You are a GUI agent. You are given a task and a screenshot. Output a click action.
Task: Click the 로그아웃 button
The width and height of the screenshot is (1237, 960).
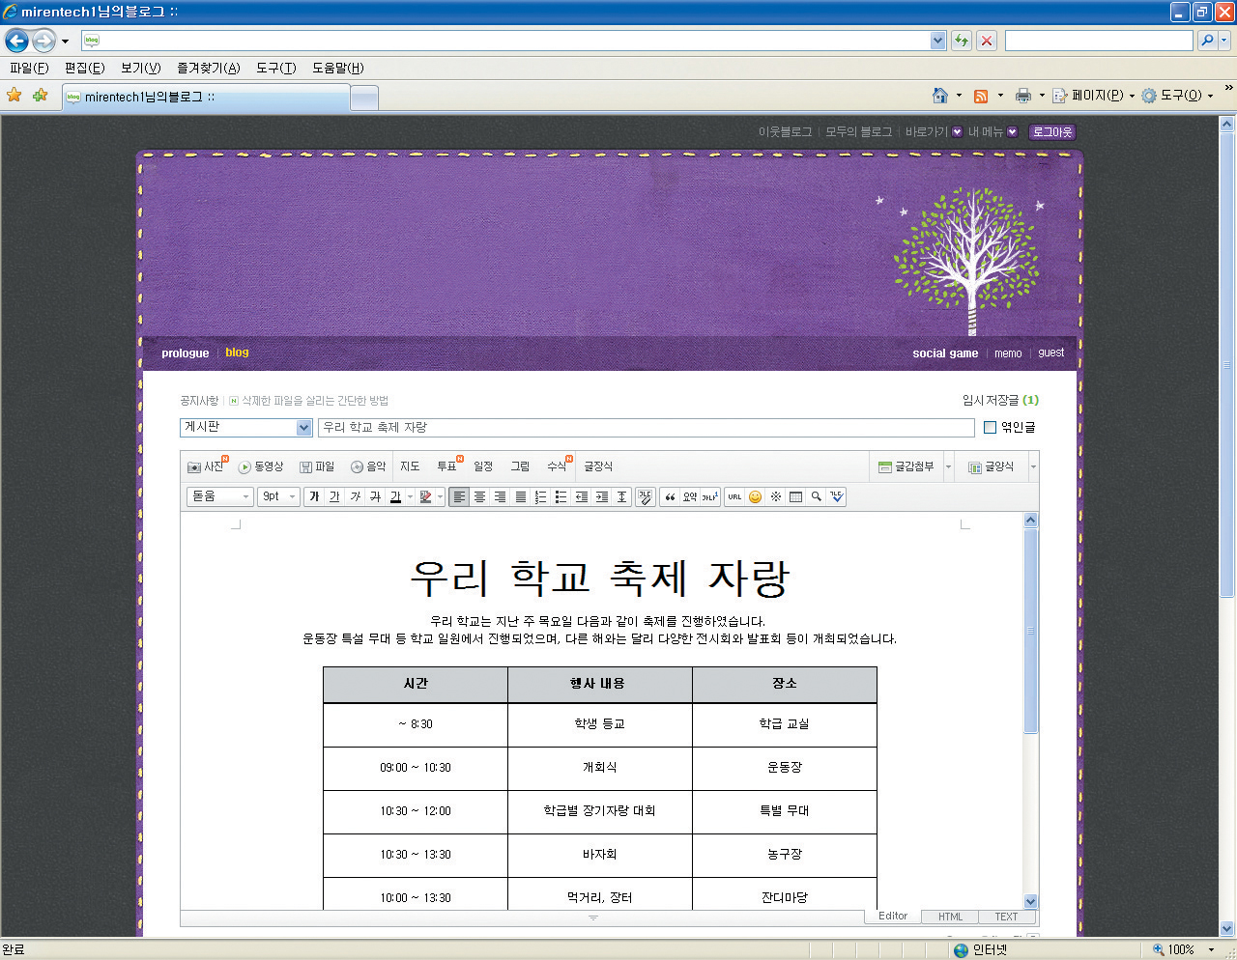(x=1051, y=132)
